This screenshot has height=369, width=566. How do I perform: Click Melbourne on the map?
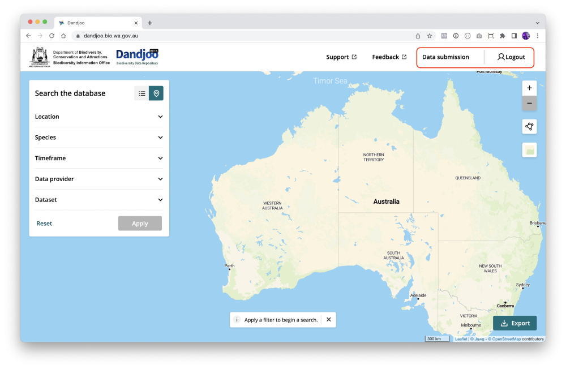click(x=471, y=325)
